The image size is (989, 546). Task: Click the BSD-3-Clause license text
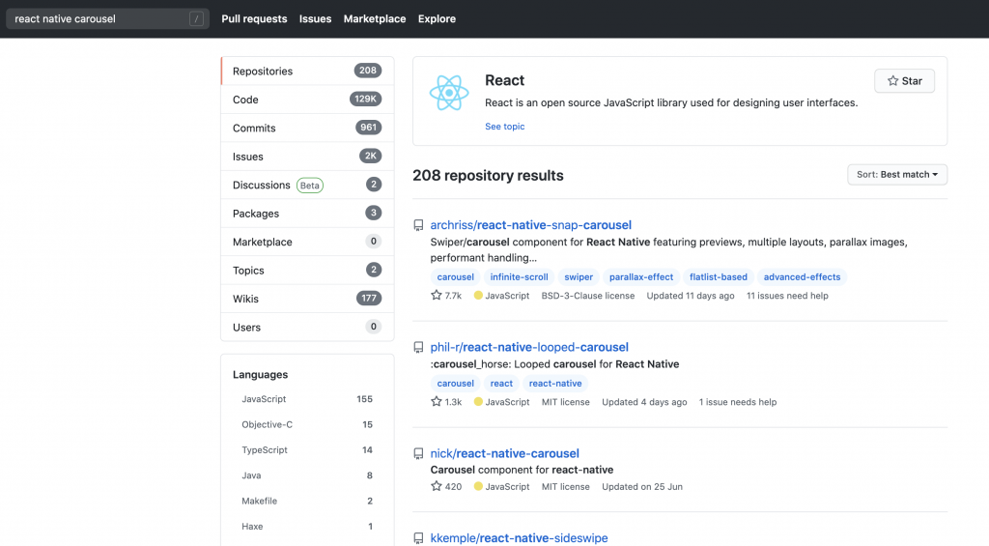tap(588, 296)
